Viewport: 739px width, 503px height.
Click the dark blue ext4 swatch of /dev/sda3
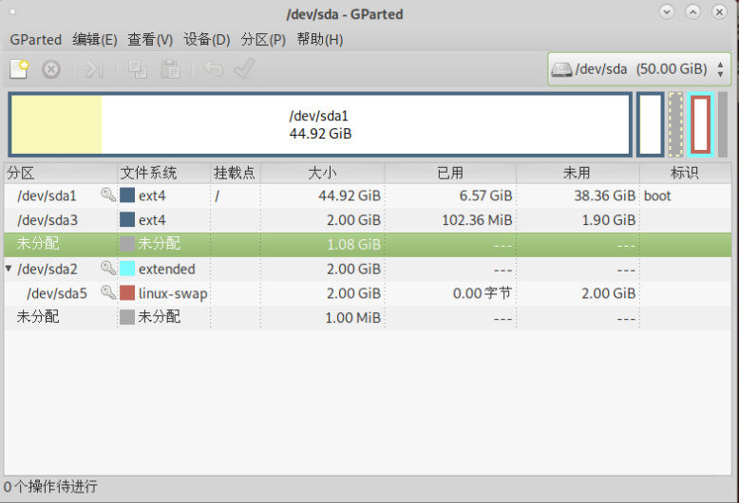127,219
